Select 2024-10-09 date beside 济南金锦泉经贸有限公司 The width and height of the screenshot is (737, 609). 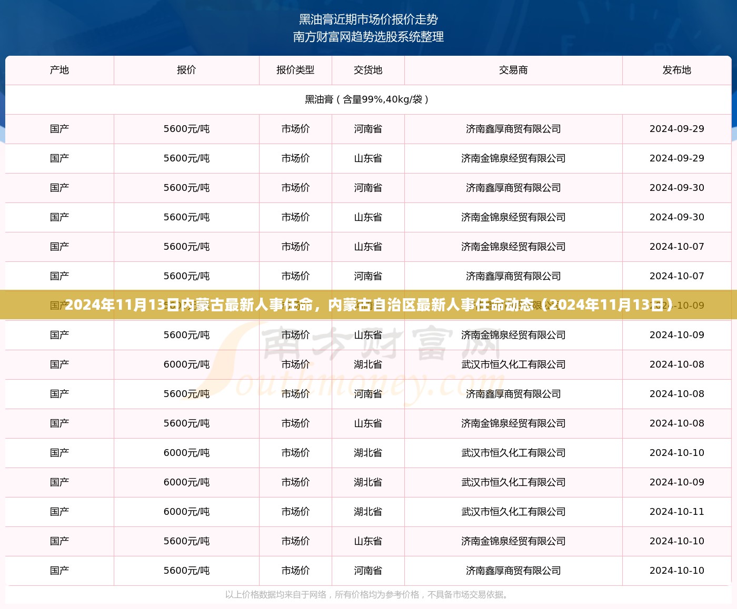point(677,335)
